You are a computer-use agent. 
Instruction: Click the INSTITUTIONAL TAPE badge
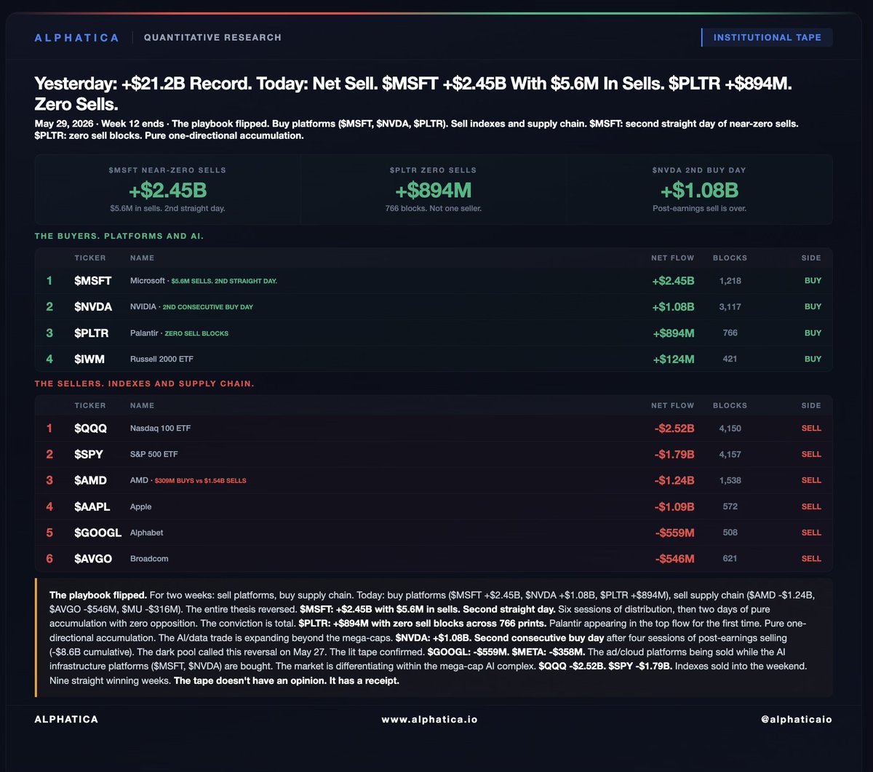[x=767, y=37]
